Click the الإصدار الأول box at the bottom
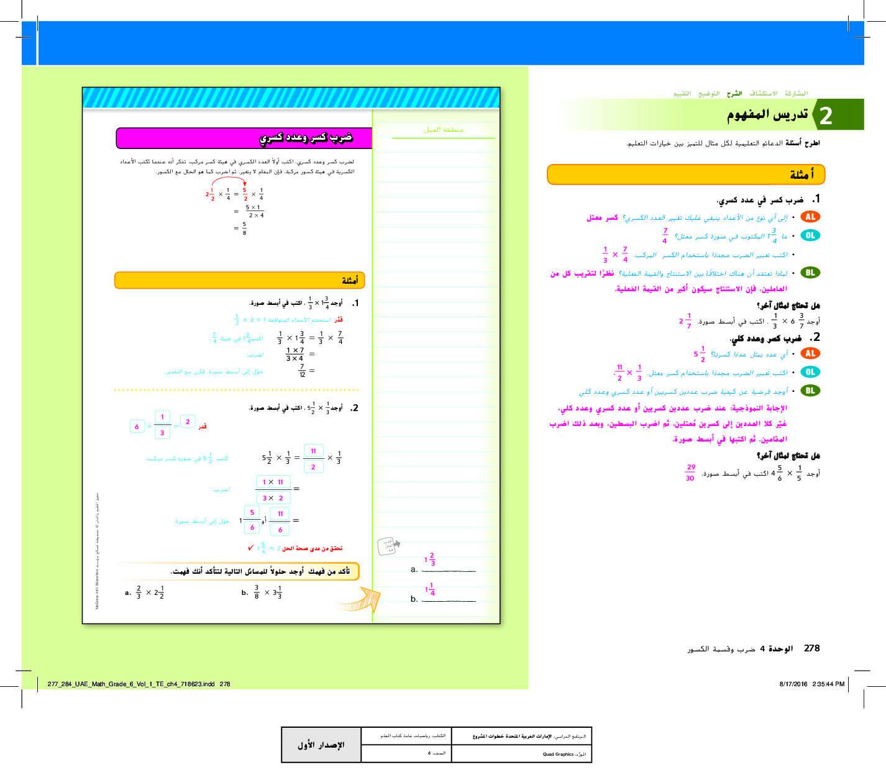The width and height of the screenshot is (886, 770). [321, 745]
